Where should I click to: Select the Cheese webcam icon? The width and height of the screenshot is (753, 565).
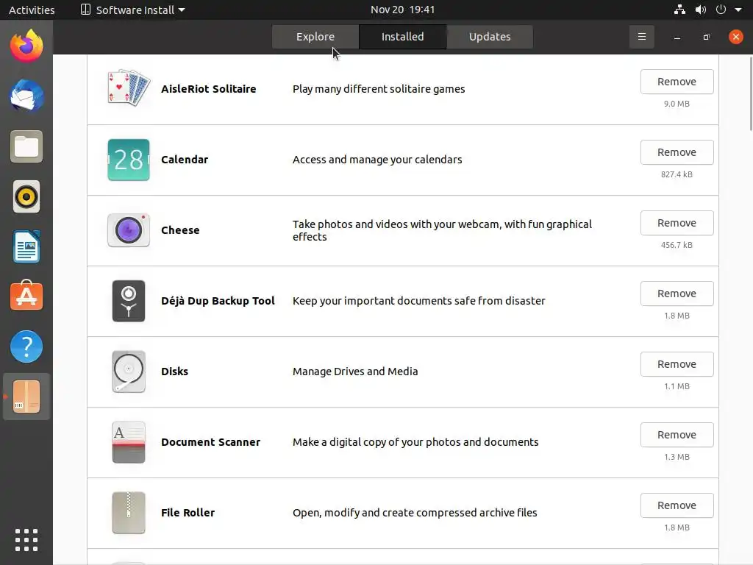pyautogui.click(x=129, y=230)
